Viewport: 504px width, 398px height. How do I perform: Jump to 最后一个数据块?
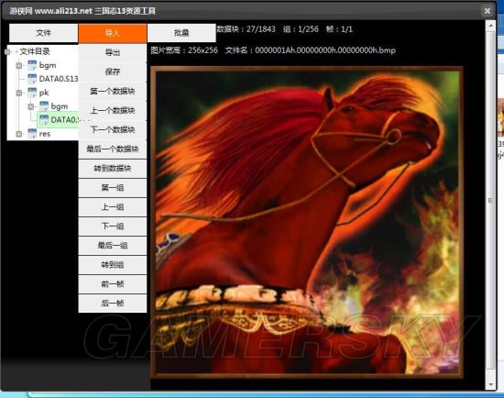coord(113,149)
